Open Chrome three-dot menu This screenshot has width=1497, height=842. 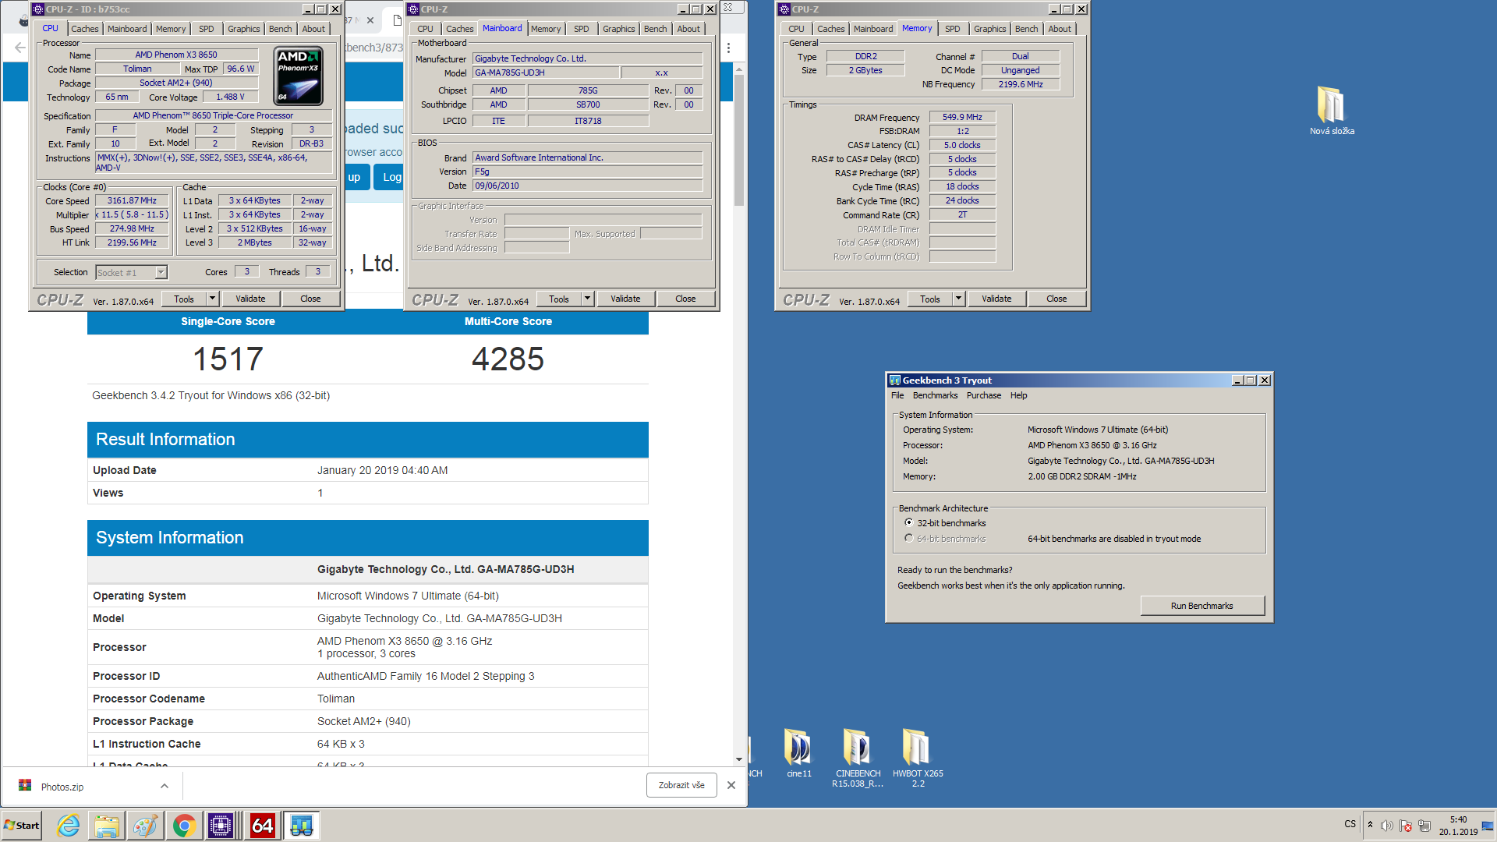click(728, 48)
